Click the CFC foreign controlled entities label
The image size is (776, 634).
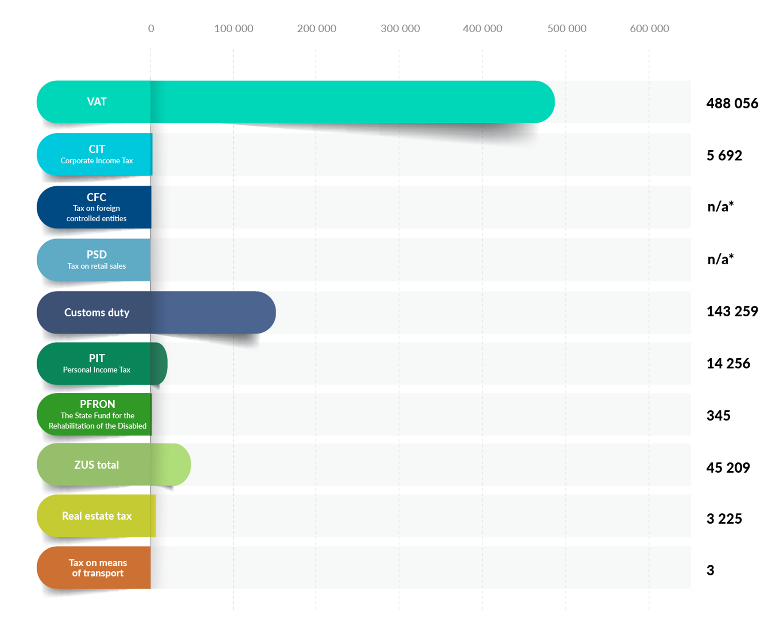[97, 207]
